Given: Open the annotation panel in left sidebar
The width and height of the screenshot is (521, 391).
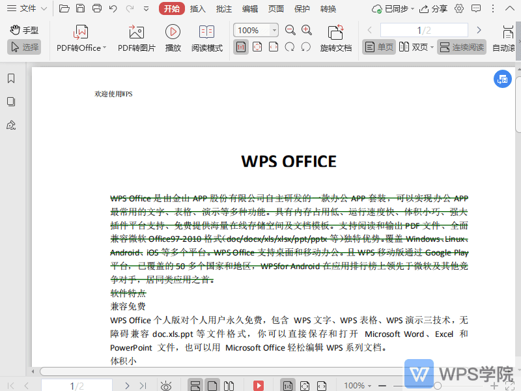Looking at the screenshot, I should pos(9,125).
